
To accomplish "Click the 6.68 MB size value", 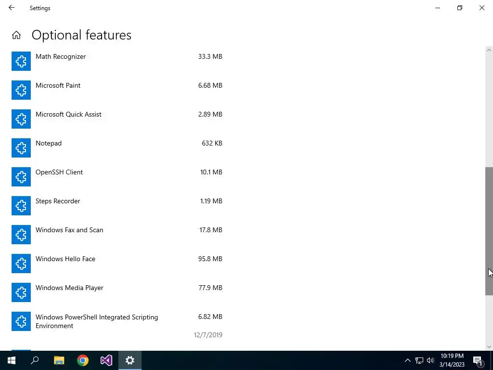I will pos(210,86).
